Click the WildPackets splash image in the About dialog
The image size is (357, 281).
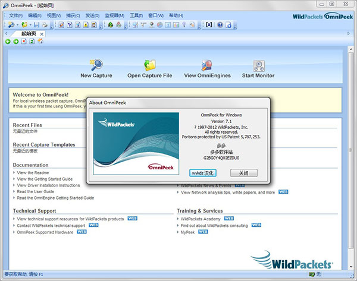[136, 143]
